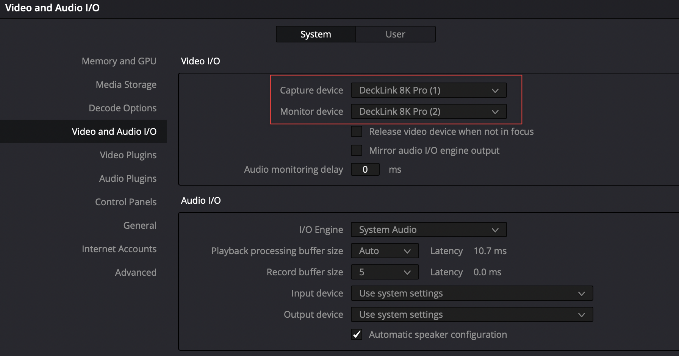
Task: Open Media Storage settings
Action: tap(126, 84)
